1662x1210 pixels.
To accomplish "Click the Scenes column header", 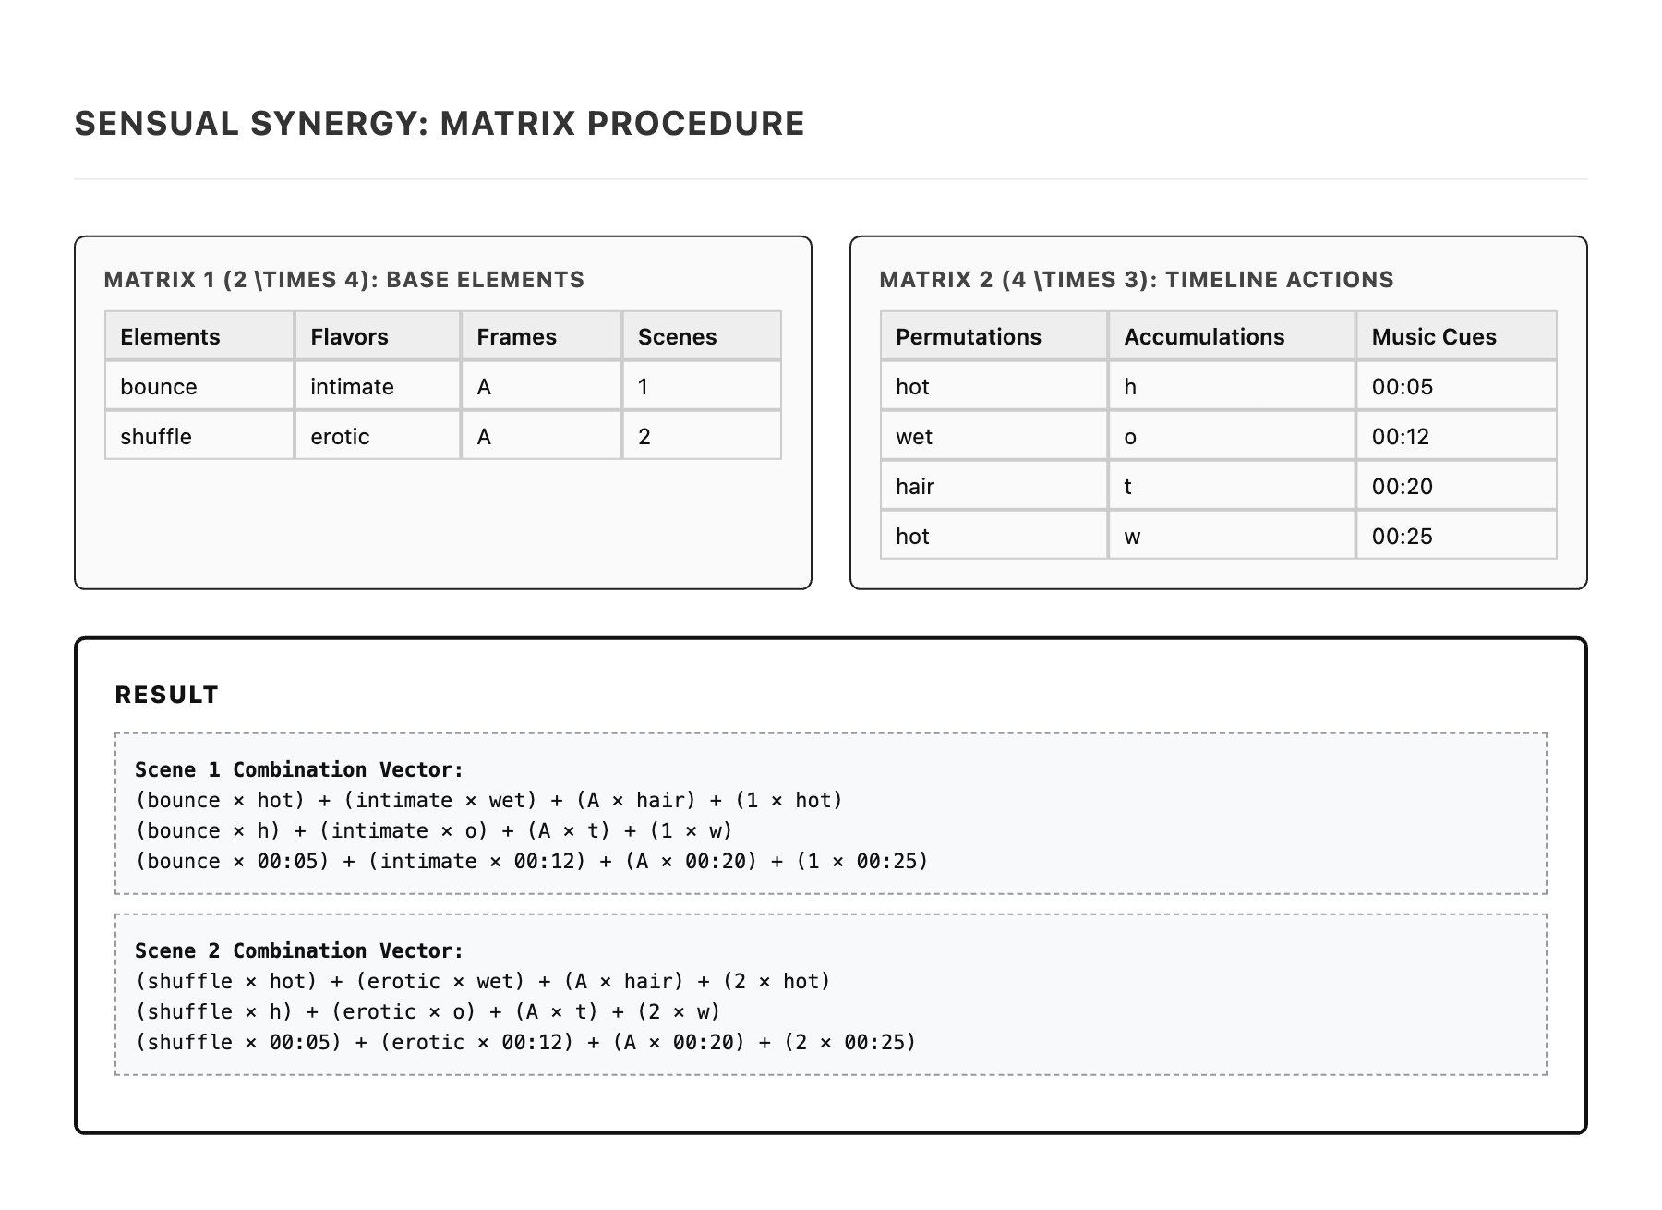I will click(702, 336).
